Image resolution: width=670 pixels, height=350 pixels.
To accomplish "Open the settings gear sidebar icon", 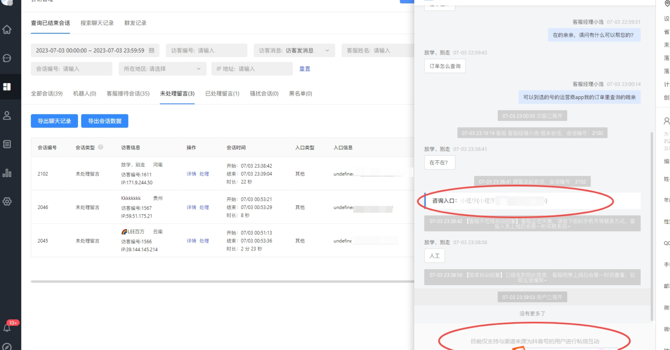I will (x=7, y=202).
